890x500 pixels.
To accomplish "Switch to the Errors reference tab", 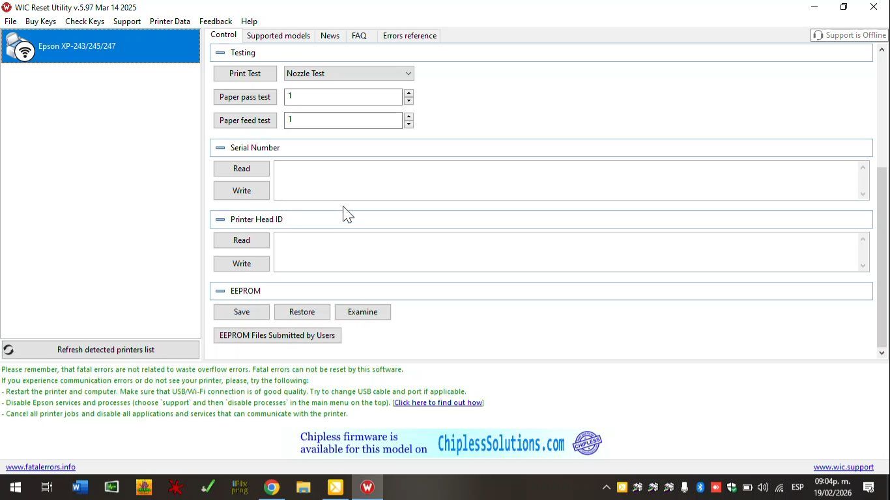I will pos(410,36).
